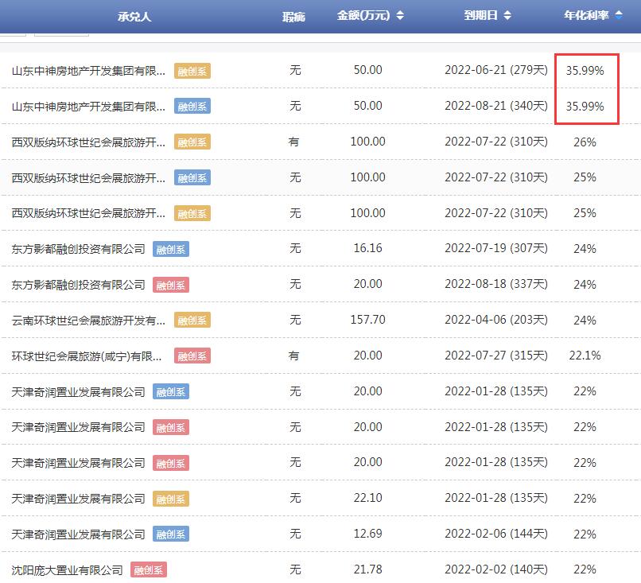Screen dimensions: 641x583
Task: Select the 26% rate cell
Action: pyautogui.click(x=585, y=142)
